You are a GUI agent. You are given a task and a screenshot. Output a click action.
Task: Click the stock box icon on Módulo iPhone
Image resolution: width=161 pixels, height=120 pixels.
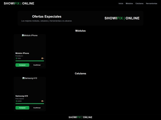point(42,58)
